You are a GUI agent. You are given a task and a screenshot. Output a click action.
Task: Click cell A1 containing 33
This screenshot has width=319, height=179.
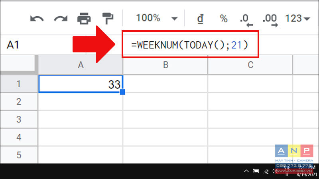81,84
